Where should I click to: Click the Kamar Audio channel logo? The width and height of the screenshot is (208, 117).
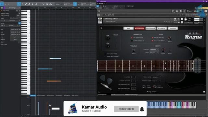[72, 108]
